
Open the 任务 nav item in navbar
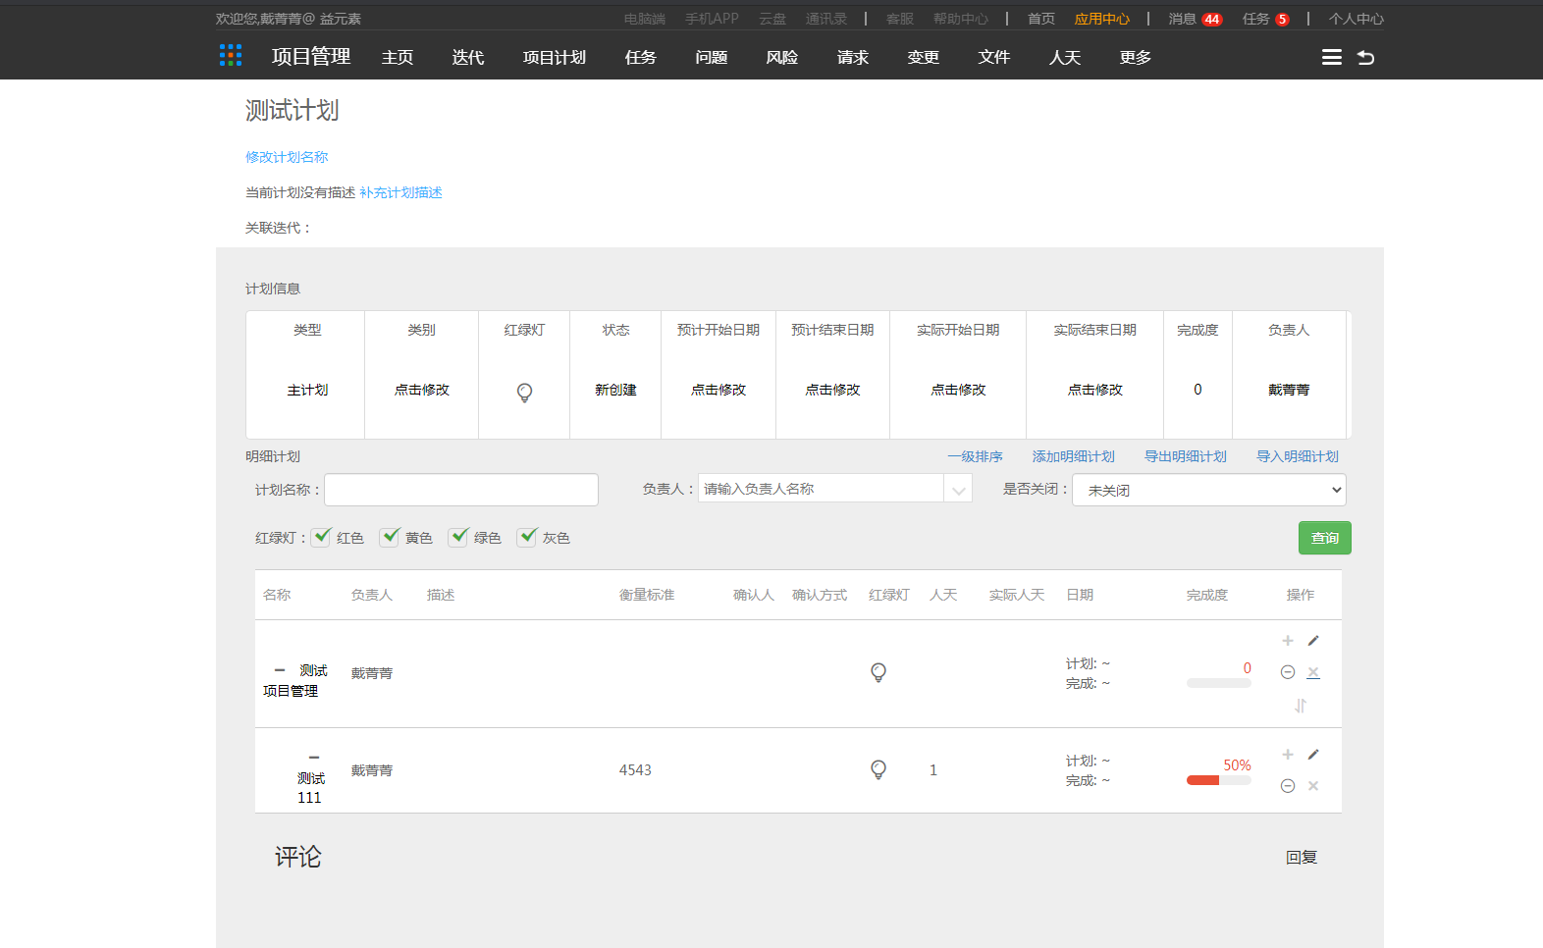tap(641, 57)
